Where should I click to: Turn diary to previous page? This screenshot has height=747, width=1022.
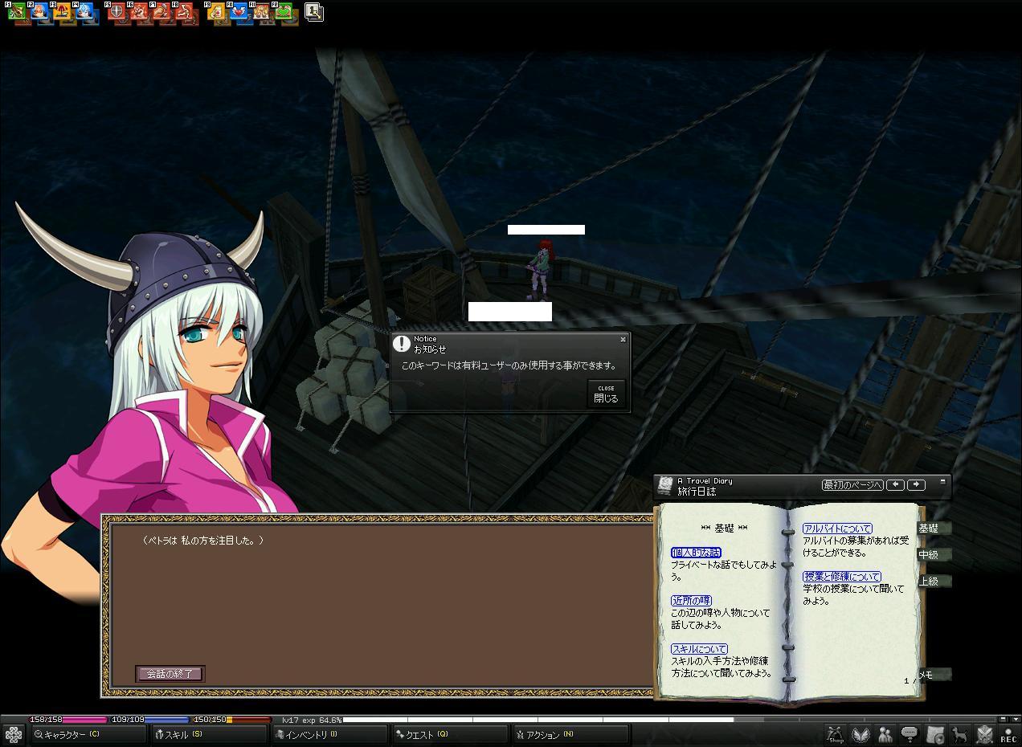895,485
